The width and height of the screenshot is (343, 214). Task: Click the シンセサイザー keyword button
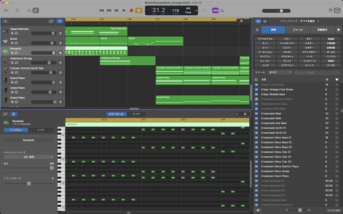[287, 43]
